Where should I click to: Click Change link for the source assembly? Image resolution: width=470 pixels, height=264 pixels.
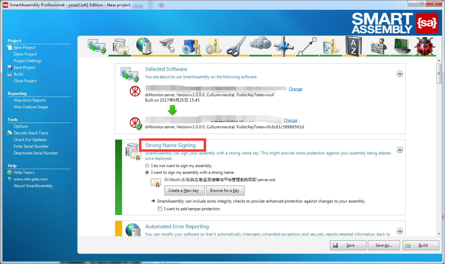(x=295, y=89)
